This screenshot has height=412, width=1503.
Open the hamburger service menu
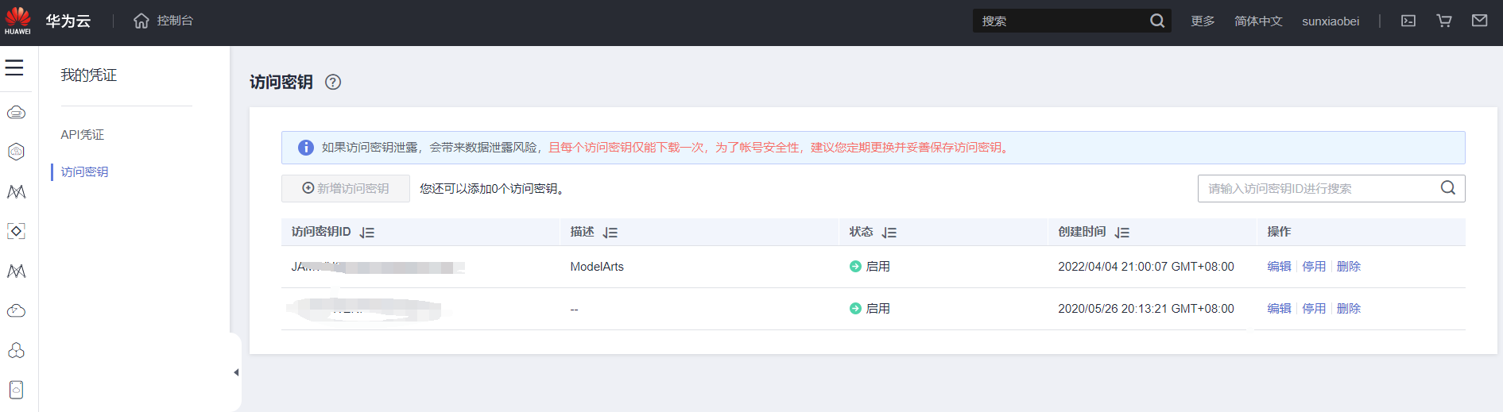click(x=14, y=68)
